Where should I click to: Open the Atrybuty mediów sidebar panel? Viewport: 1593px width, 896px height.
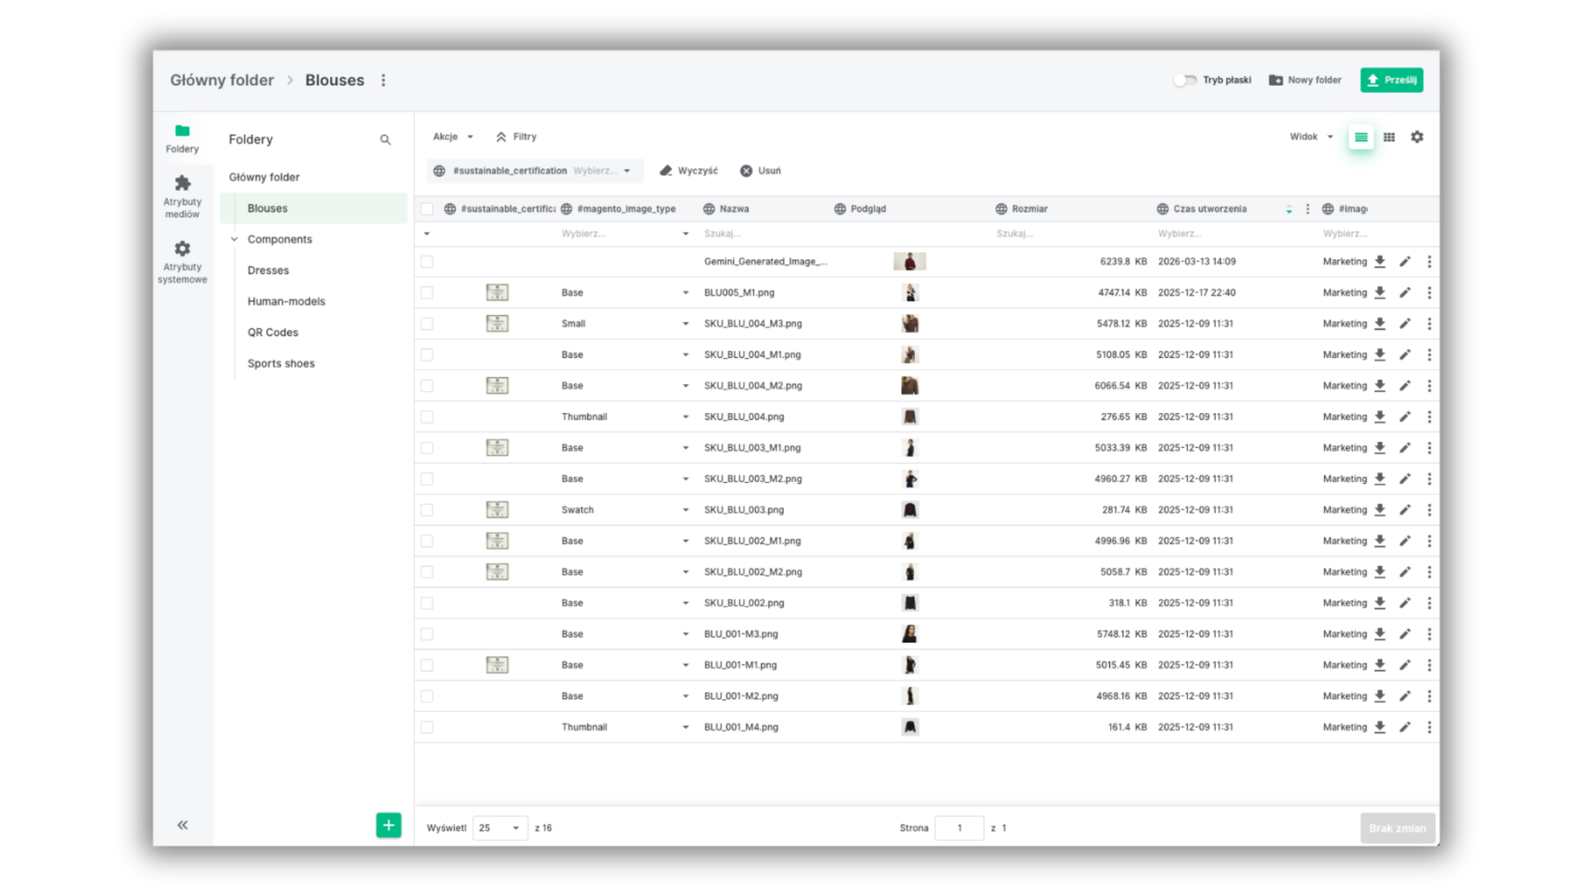point(182,194)
